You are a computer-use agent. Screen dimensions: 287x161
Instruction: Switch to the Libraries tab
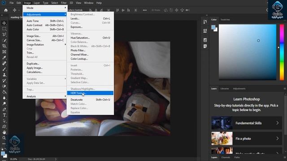(x=225, y=89)
